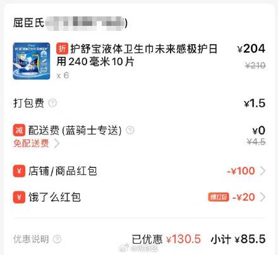Tap the 免配送费 link text

tap(31, 143)
